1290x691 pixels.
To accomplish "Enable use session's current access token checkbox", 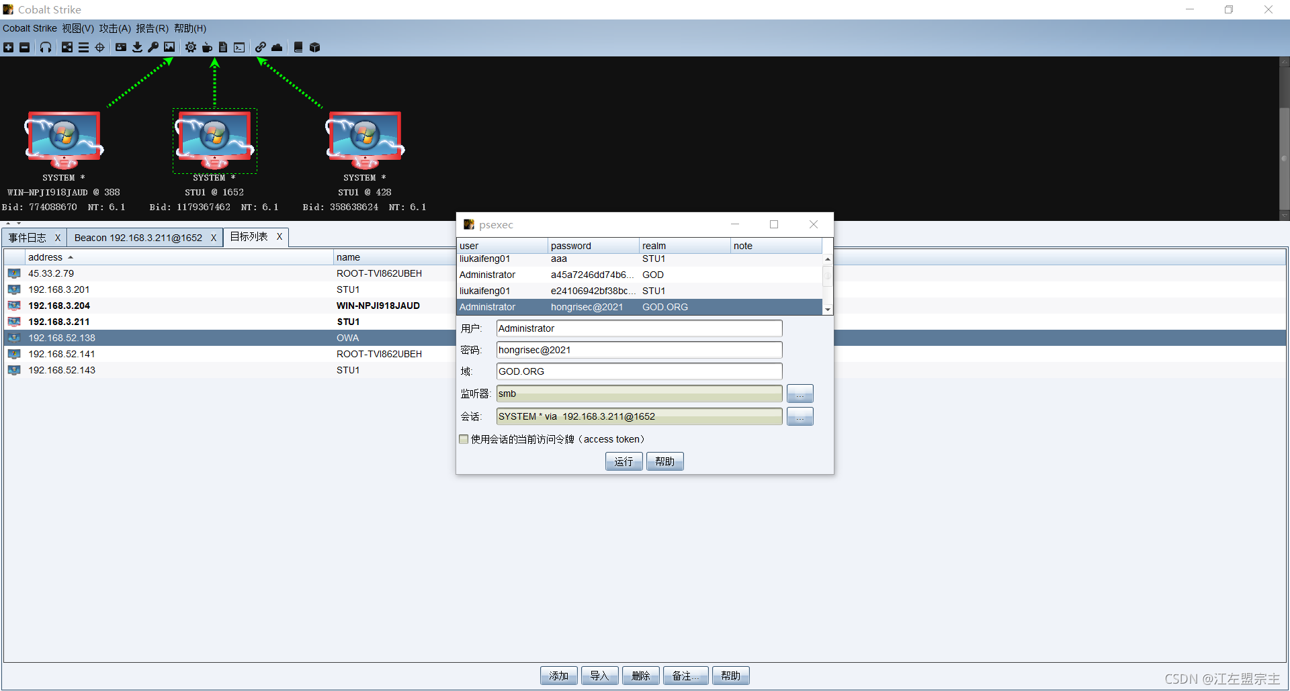I will 464,439.
